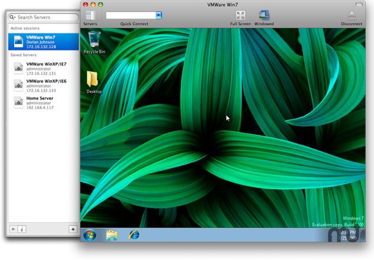Select the Recycle Bin desktop icon
Viewport: 374px width, 260px height.
click(x=94, y=43)
